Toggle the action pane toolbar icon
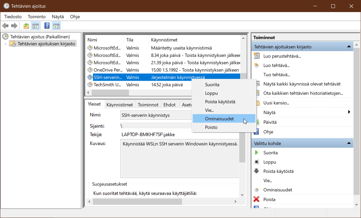Screen dimensions: 361x218 tap(56, 26)
